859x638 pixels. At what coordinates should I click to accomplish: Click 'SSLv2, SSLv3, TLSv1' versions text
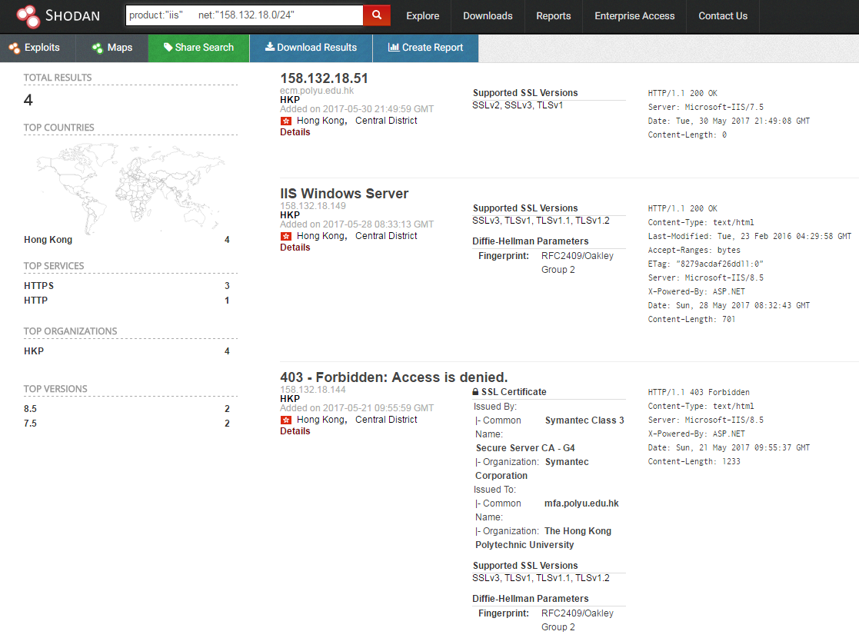click(517, 105)
